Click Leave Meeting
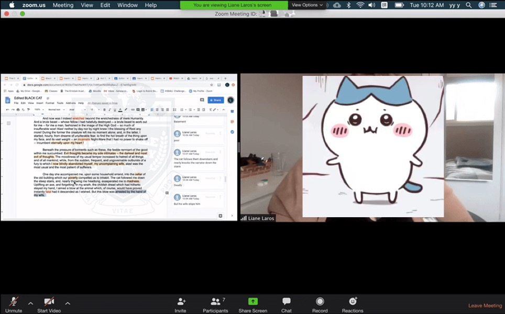 coord(485,306)
